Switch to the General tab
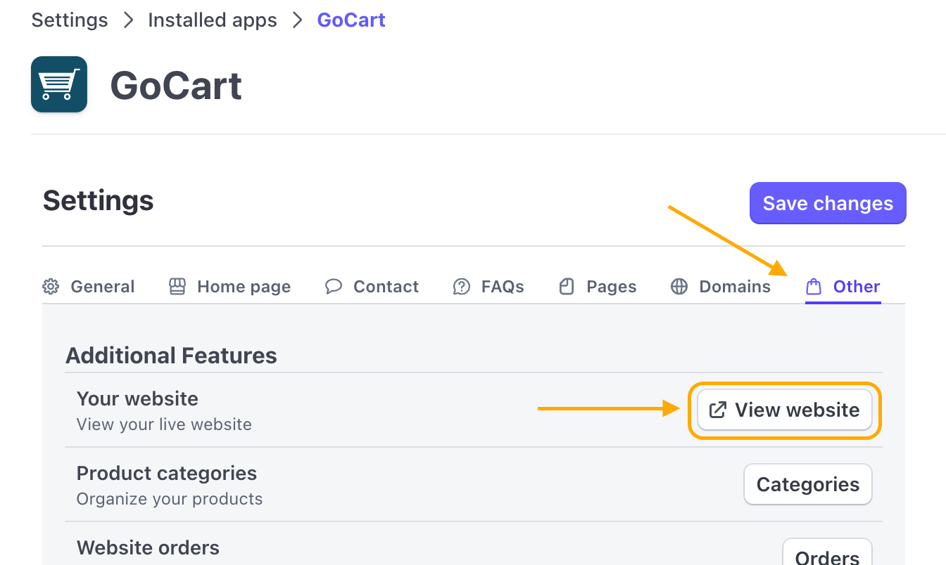Screen dimensions: 946x565 coord(102,286)
